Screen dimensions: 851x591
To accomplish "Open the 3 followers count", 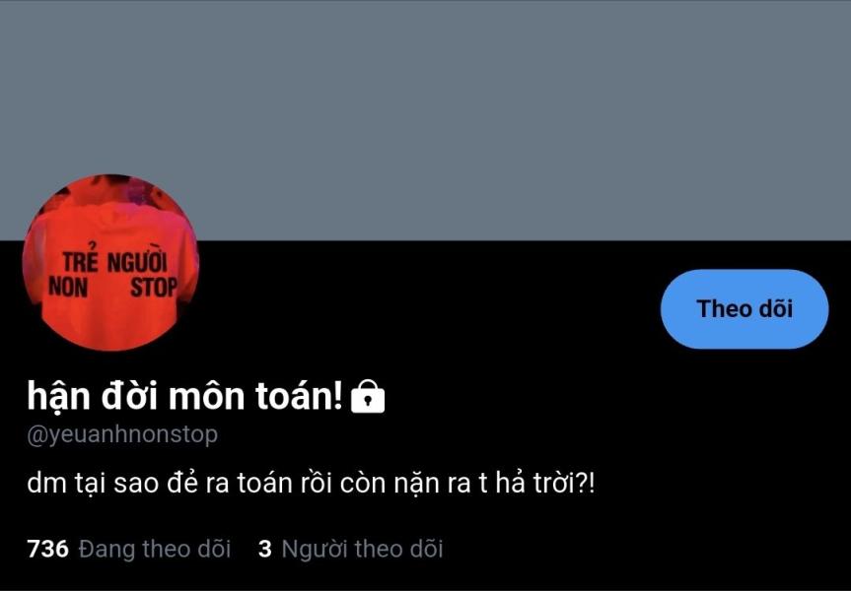I will pos(351,549).
